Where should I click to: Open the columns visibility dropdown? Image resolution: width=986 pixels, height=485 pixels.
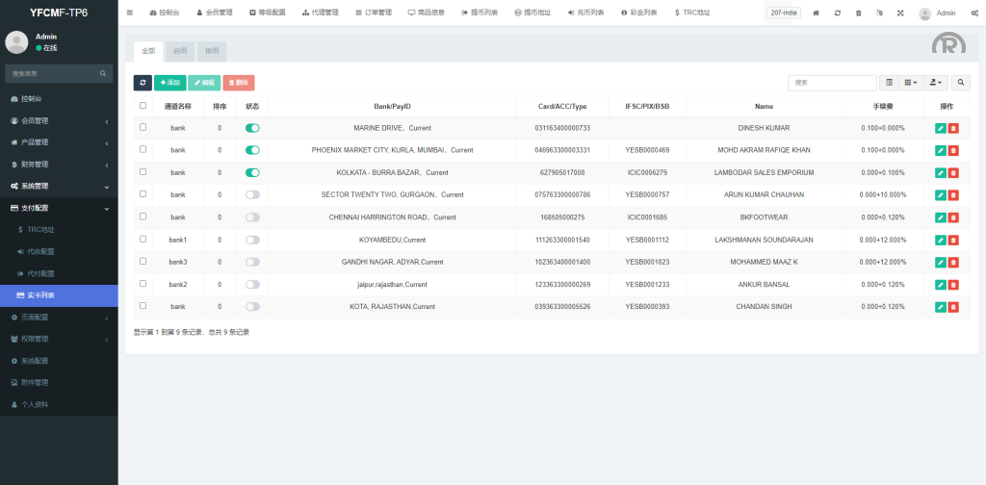click(911, 83)
